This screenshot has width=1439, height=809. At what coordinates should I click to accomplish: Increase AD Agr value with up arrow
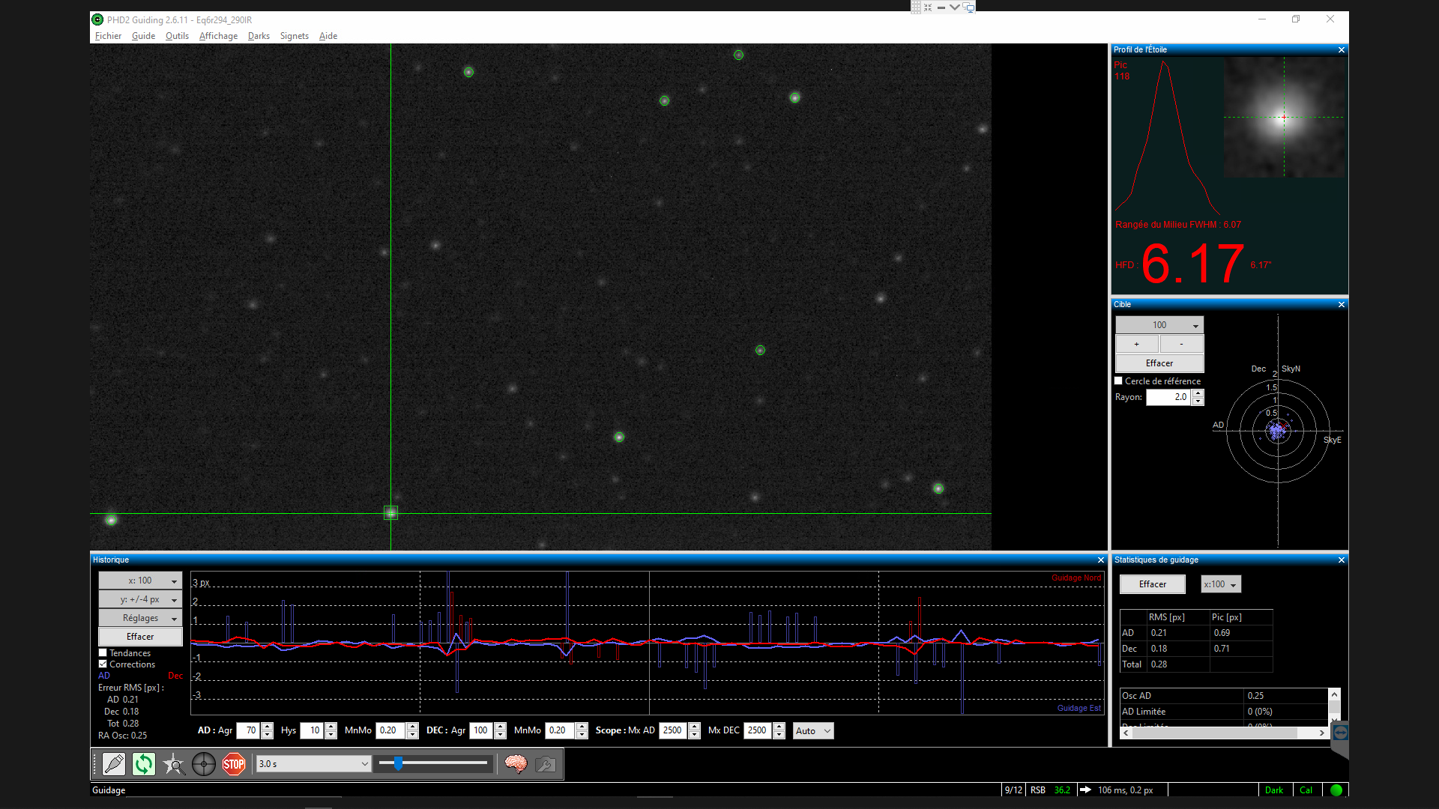(268, 727)
